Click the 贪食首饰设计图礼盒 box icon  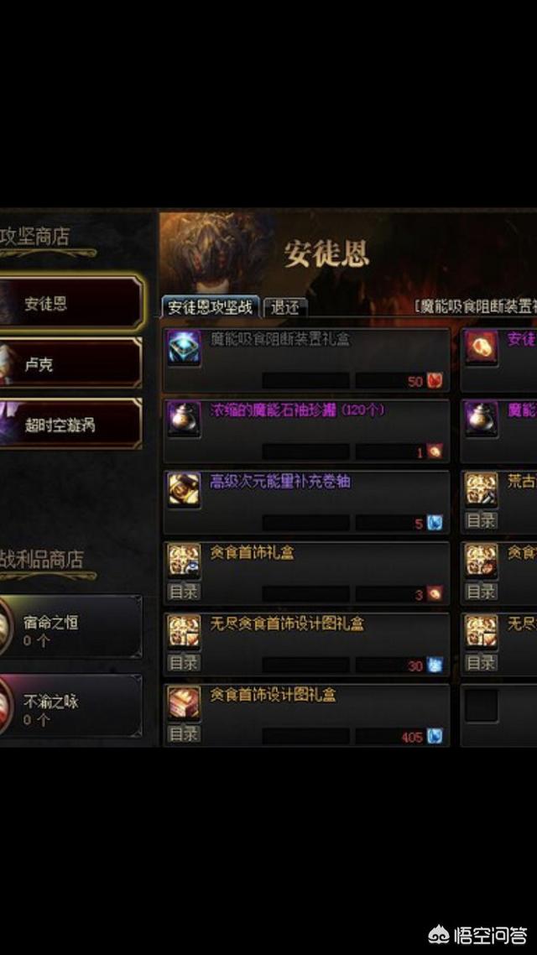coord(184,702)
